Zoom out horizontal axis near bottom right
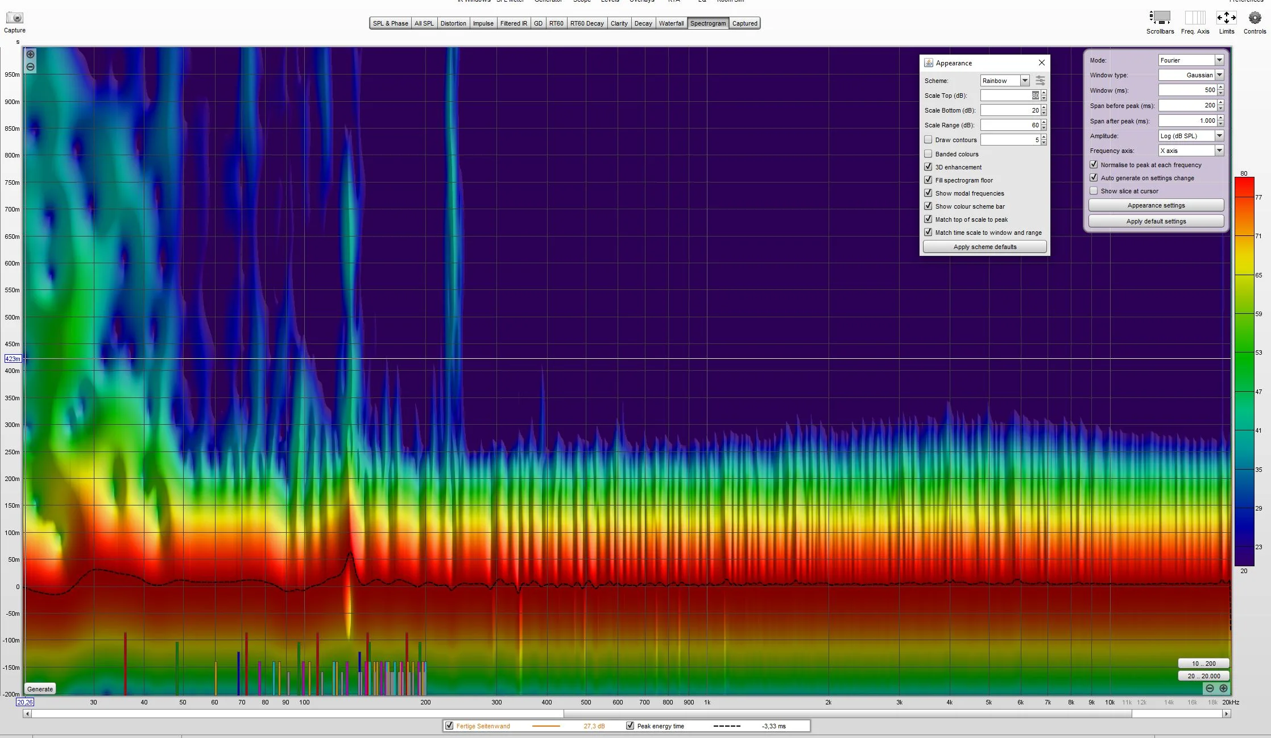Viewport: 1271px width, 738px height. (1210, 689)
